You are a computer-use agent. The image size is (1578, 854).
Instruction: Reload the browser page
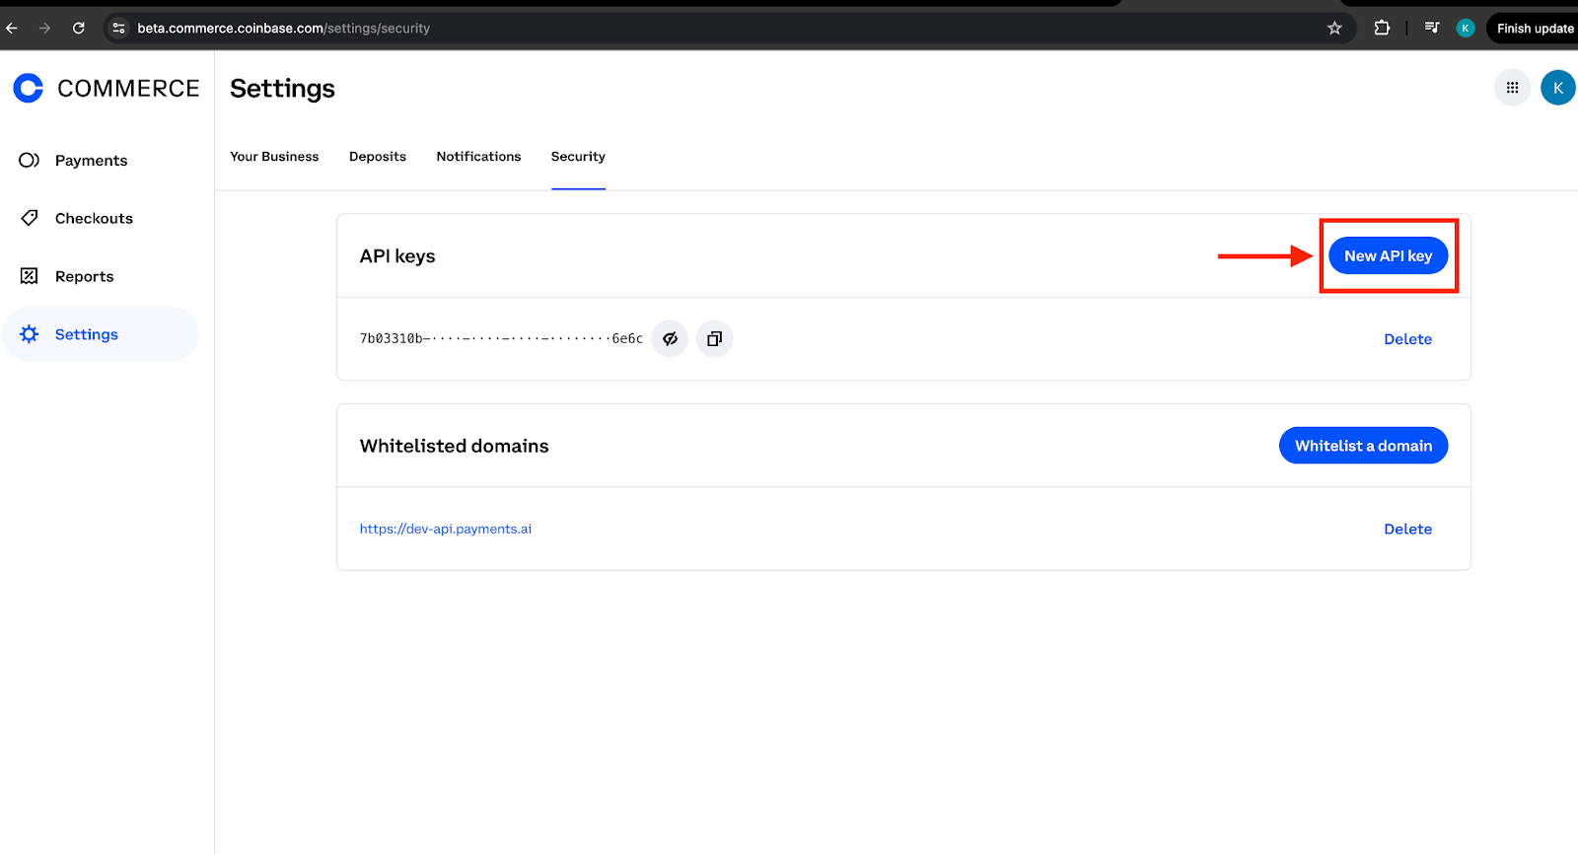[x=79, y=29]
